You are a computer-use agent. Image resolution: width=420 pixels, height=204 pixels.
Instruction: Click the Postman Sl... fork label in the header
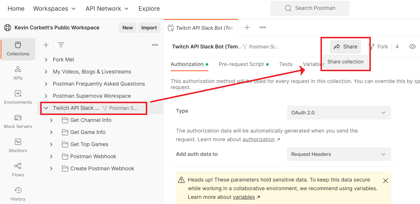264,47
